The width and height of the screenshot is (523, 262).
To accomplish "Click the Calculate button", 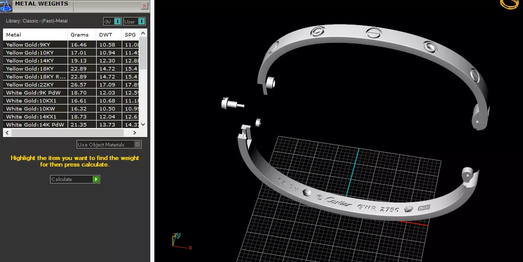I will tap(75, 179).
